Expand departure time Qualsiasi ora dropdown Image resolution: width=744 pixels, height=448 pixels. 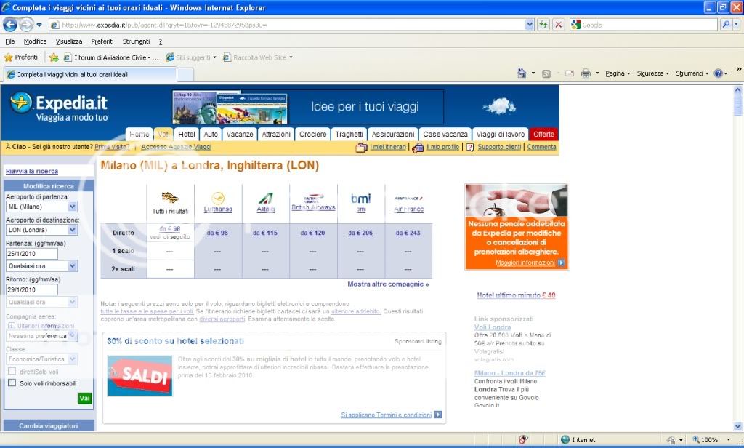(x=72, y=266)
